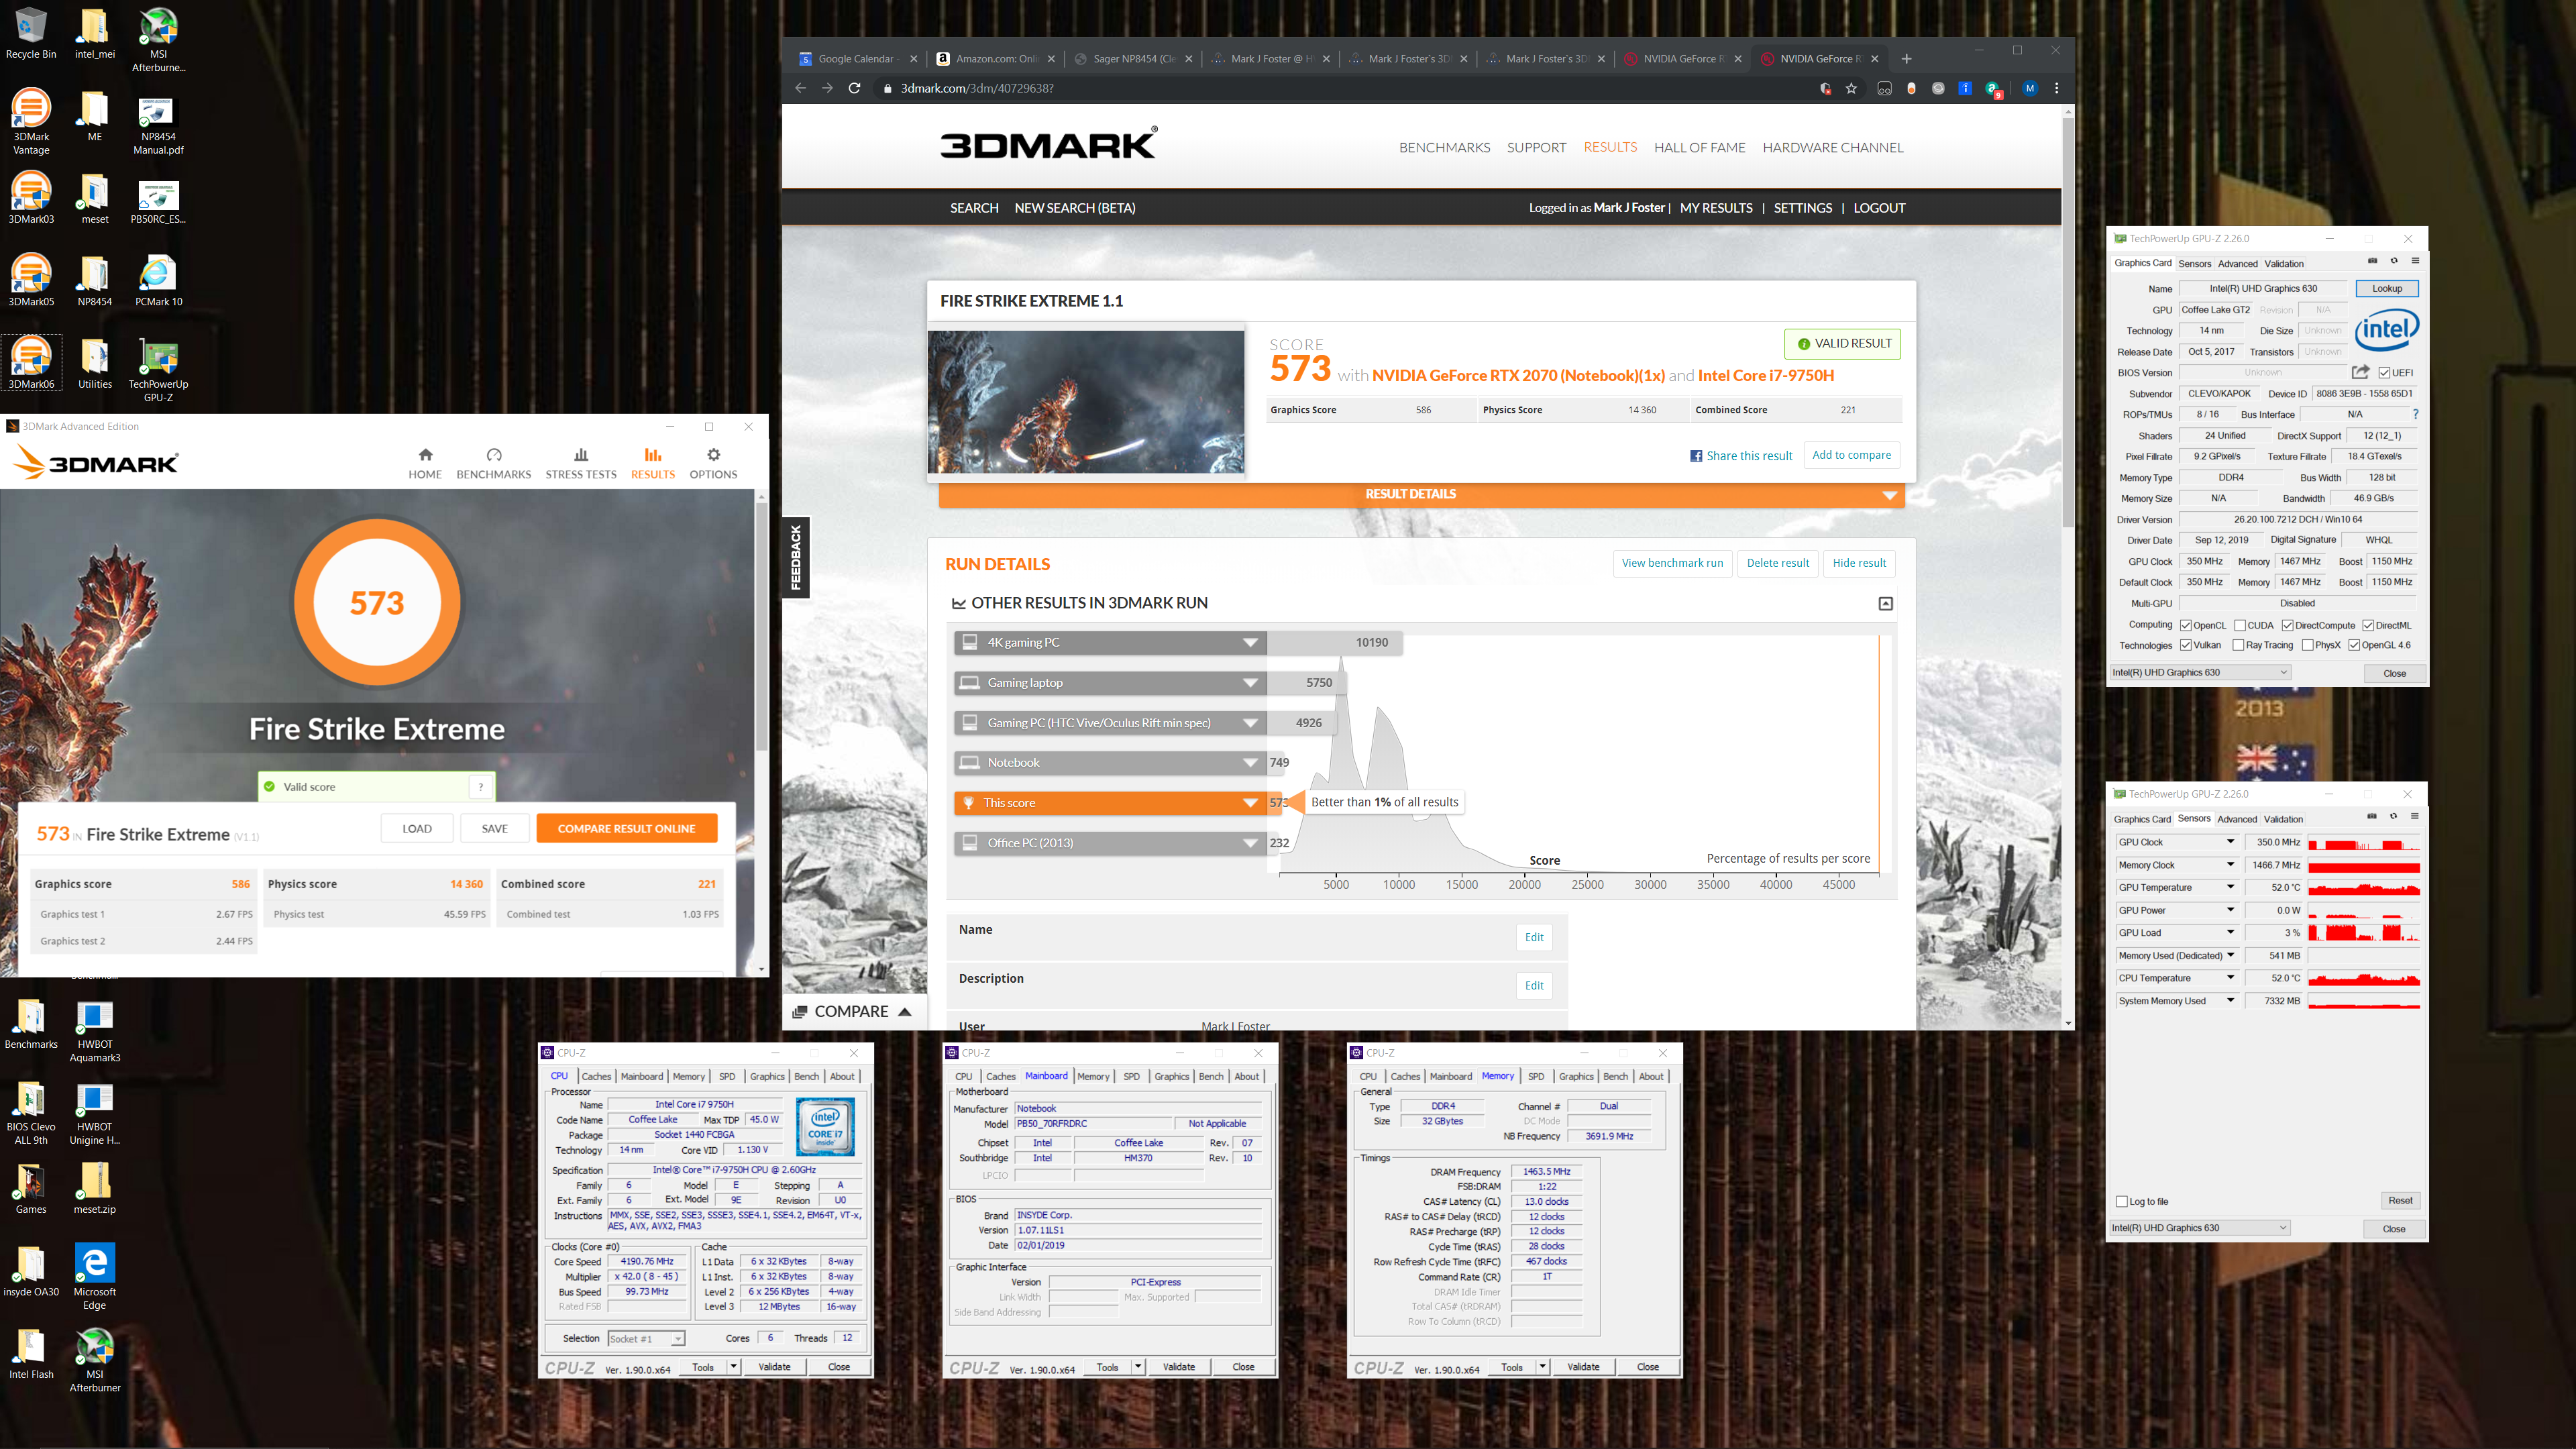Open the Socket #1 selection dropdown in CPU-Z
The image size is (2576, 1449).
point(646,1338)
